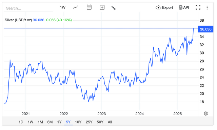
Task: Click the 18 y-axis label
Action: [x=202, y=102]
